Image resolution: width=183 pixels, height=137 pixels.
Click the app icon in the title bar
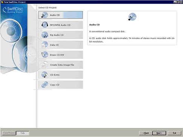(2, 2)
